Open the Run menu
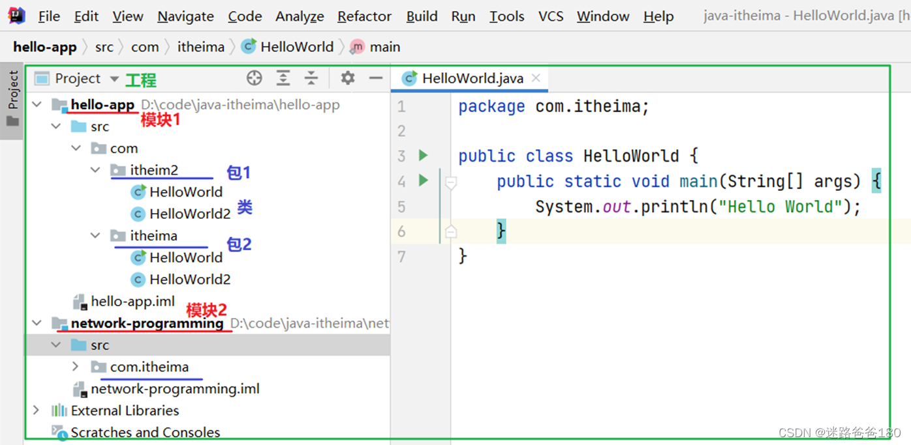The width and height of the screenshot is (911, 445). coord(463,16)
